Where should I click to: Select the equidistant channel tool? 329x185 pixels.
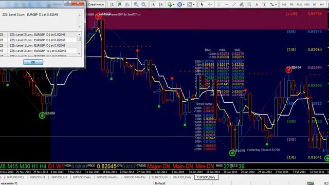coord(242,5)
